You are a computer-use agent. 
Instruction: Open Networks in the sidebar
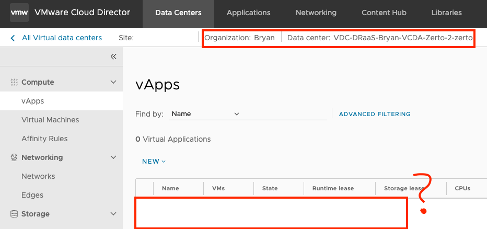click(x=38, y=176)
